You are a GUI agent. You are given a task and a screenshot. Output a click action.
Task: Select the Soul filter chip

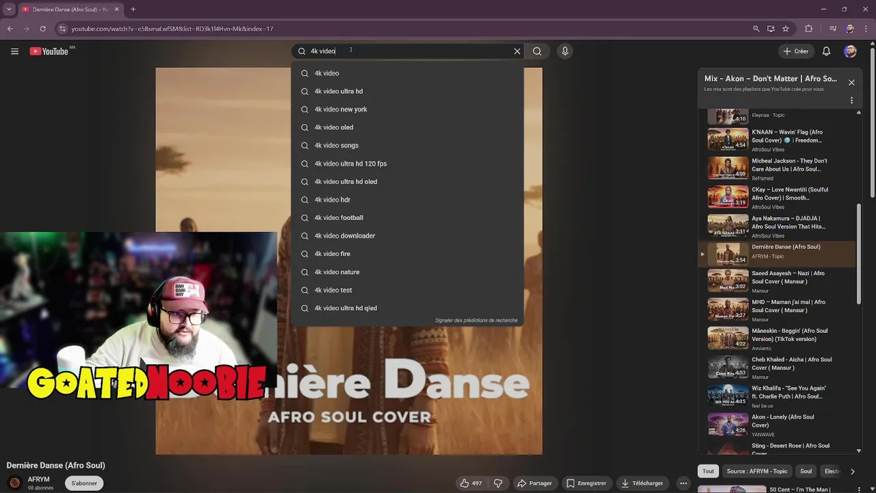coord(806,471)
